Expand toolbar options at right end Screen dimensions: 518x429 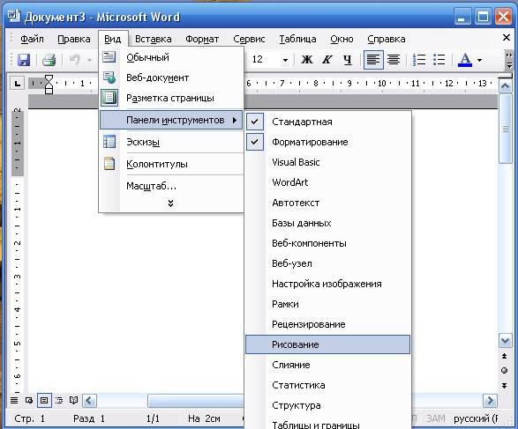point(509,60)
